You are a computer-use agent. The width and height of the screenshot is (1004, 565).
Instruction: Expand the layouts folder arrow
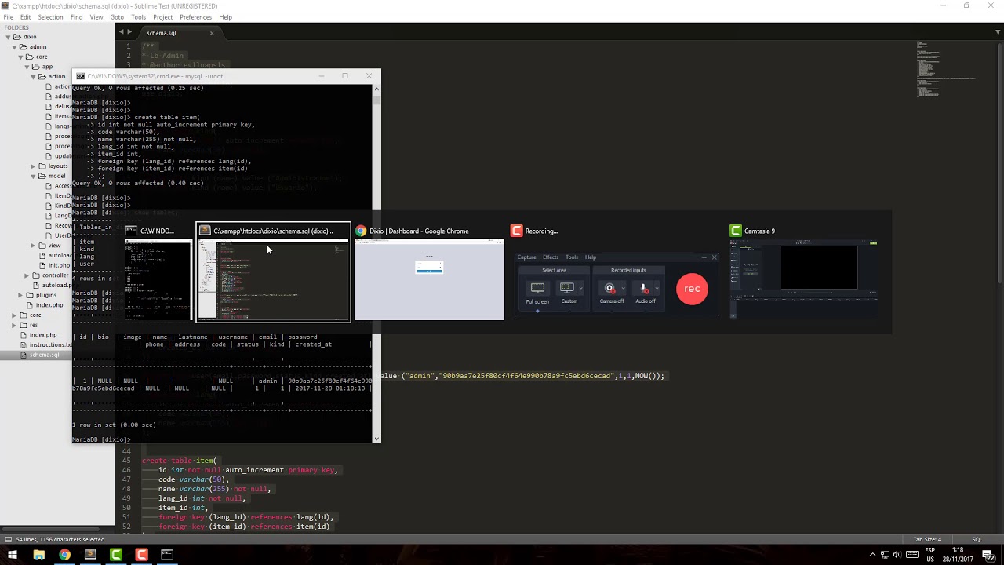33,166
